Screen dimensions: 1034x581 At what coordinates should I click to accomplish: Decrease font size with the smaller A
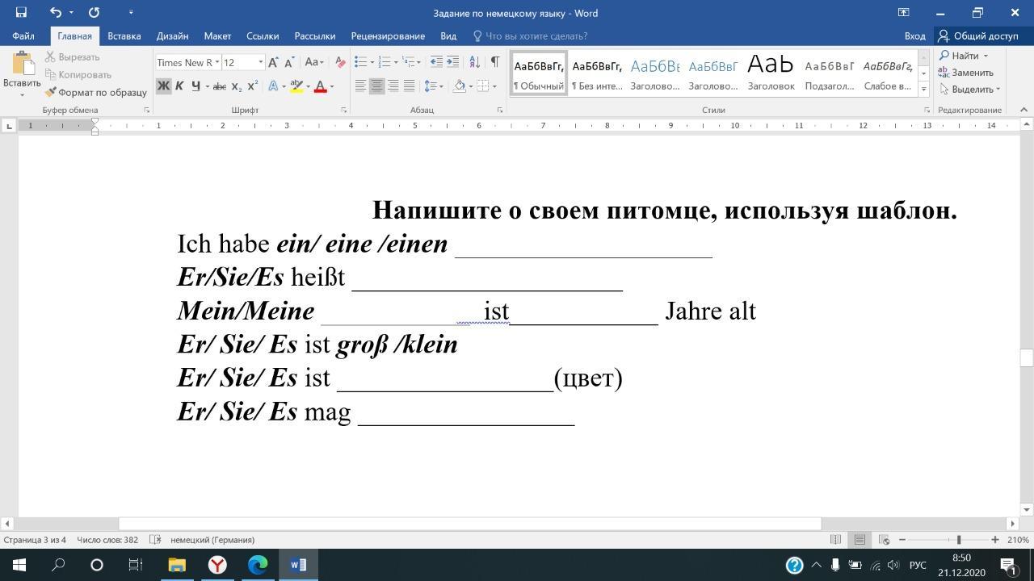click(x=289, y=62)
